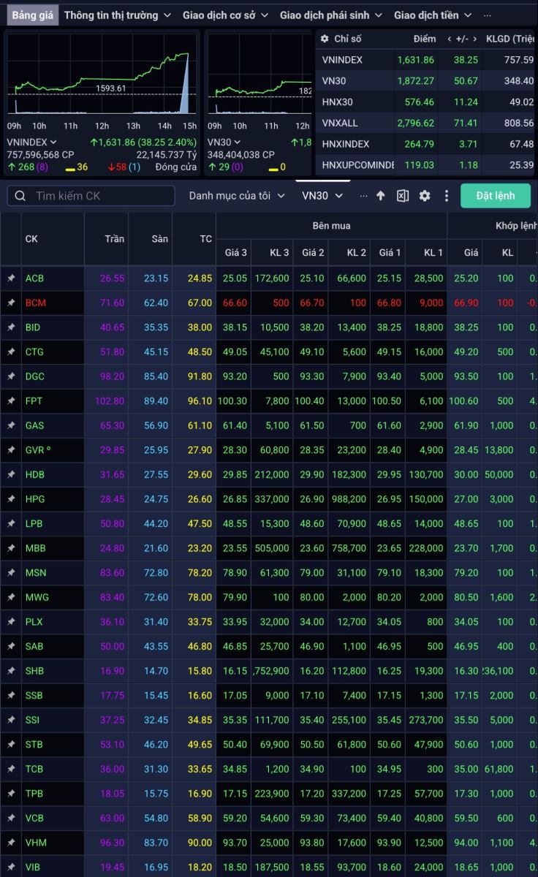Click the HPG stock symbol
This screenshot has width=538, height=877.
[x=34, y=499]
